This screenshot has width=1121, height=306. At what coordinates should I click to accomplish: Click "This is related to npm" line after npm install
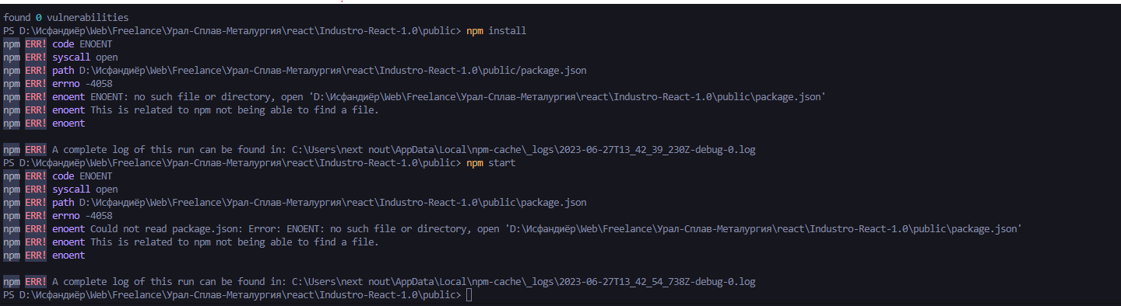tap(234, 110)
